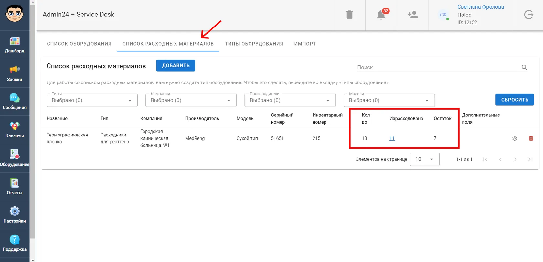Viewport: 543px width, 262px height.
Task: Click the serial number 51651 cell
Action: click(x=277, y=138)
